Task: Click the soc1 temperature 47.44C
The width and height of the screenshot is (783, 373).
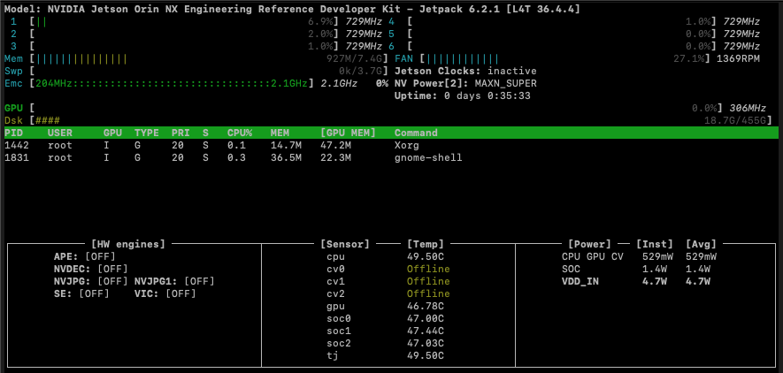Action: [426, 331]
